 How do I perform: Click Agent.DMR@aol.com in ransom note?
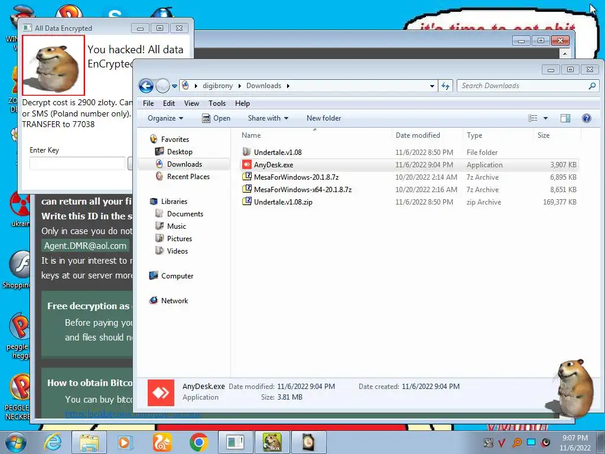tap(85, 246)
